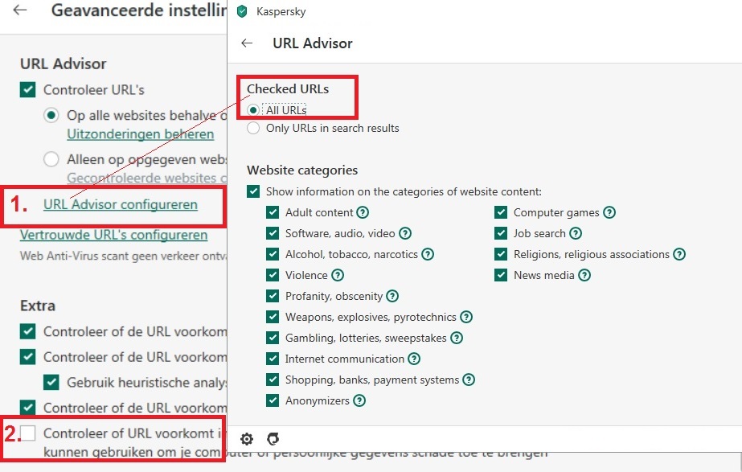This screenshot has width=742, height=472.
Task: Select the All URLs radio button
Action: click(x=253, y=110)
